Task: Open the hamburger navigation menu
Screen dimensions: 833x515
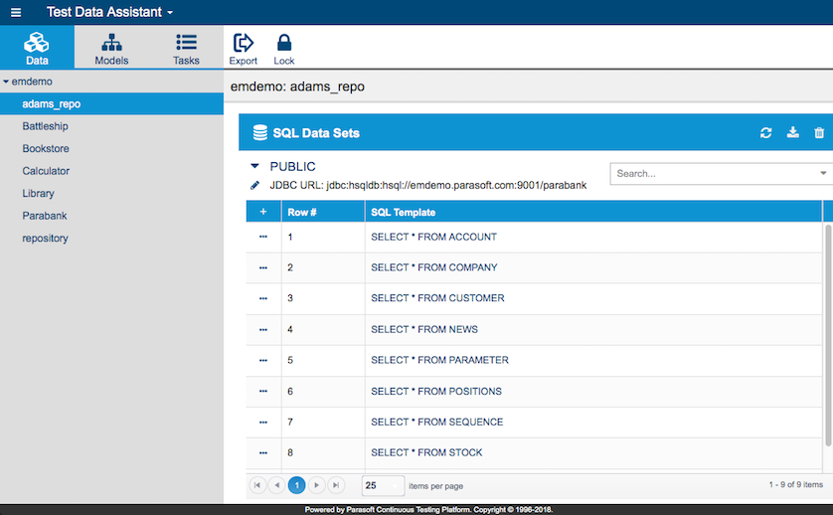Action: [16, 12]
